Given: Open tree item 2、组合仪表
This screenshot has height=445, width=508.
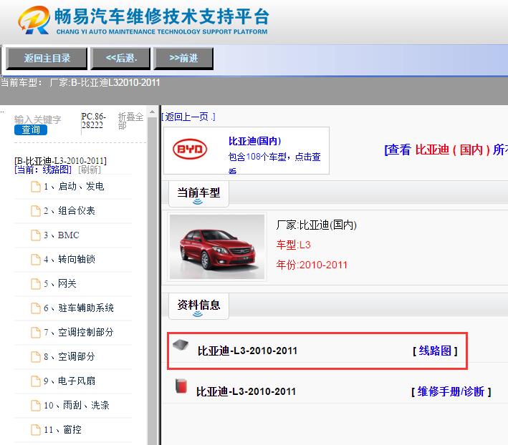Looking at the screenshot, I should click(x=70, y=211).
